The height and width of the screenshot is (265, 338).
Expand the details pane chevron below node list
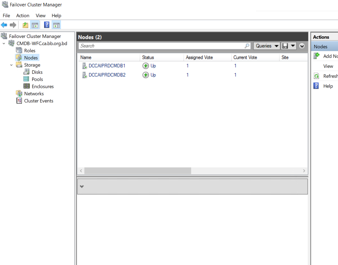coord(82,187)
